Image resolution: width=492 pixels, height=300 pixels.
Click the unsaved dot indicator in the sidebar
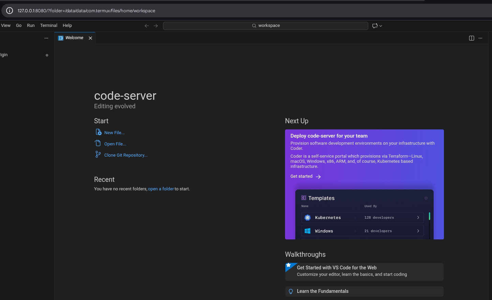pyautogui.click(x=47, y=55)
